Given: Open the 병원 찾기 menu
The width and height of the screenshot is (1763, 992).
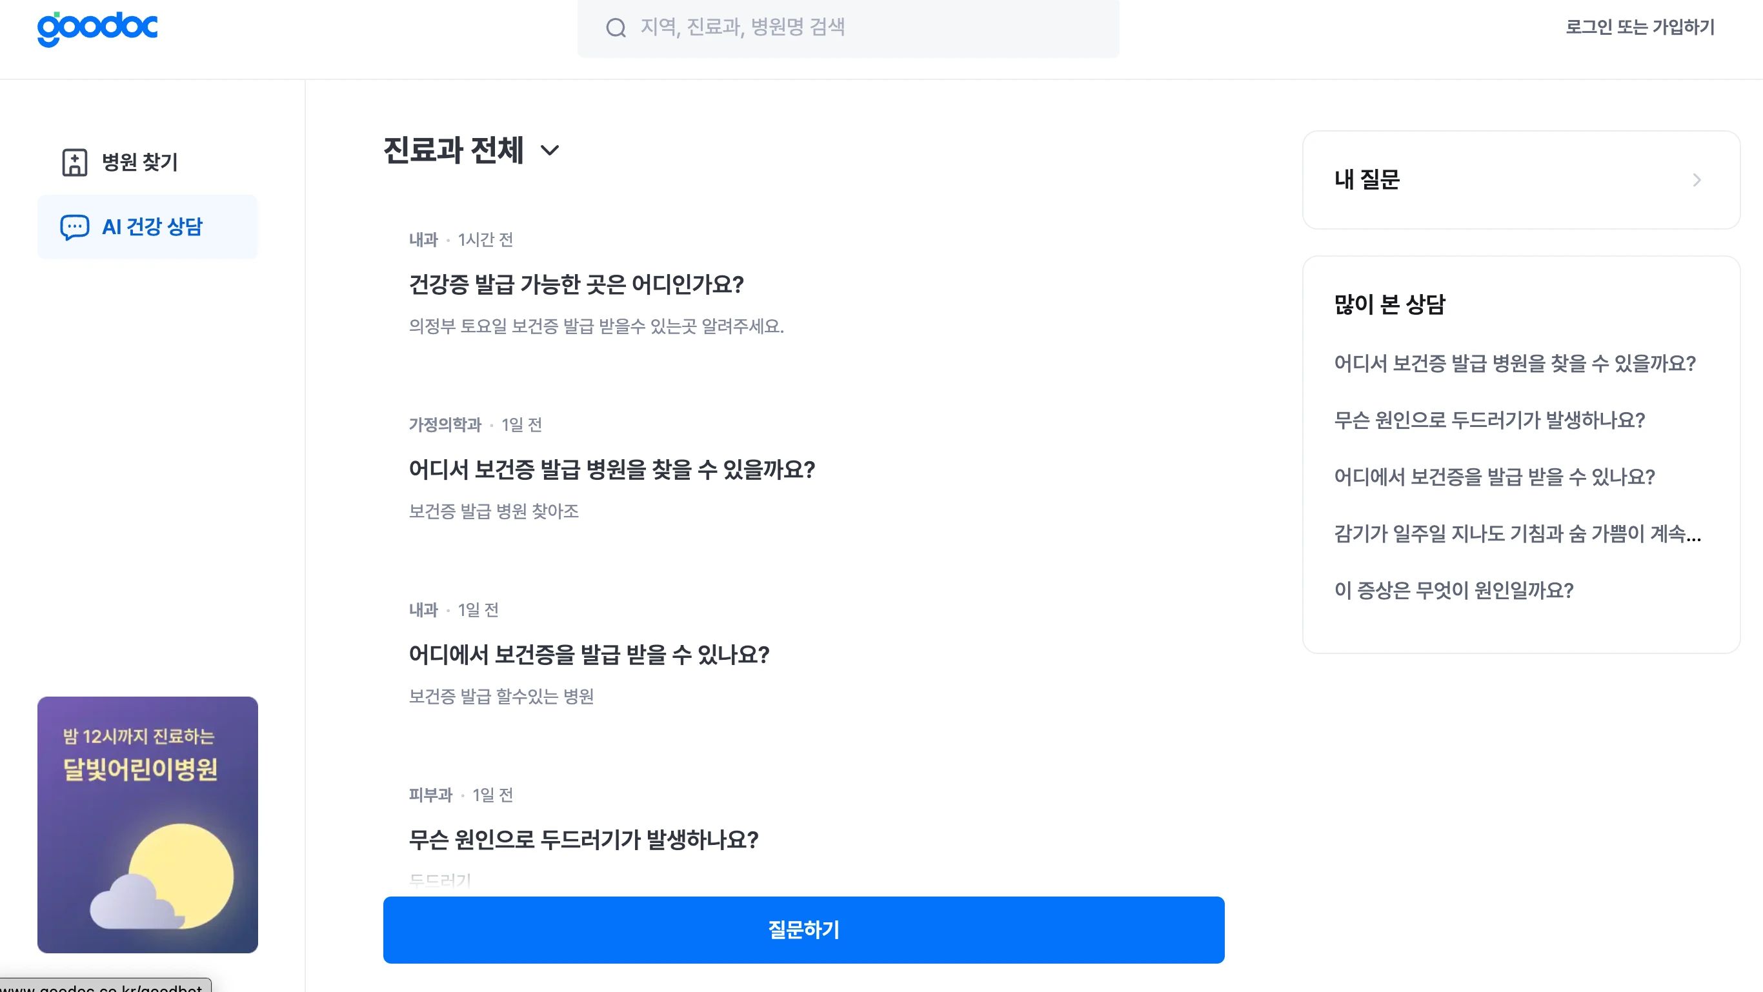Looking at the screenshot, I should (139, 162).
